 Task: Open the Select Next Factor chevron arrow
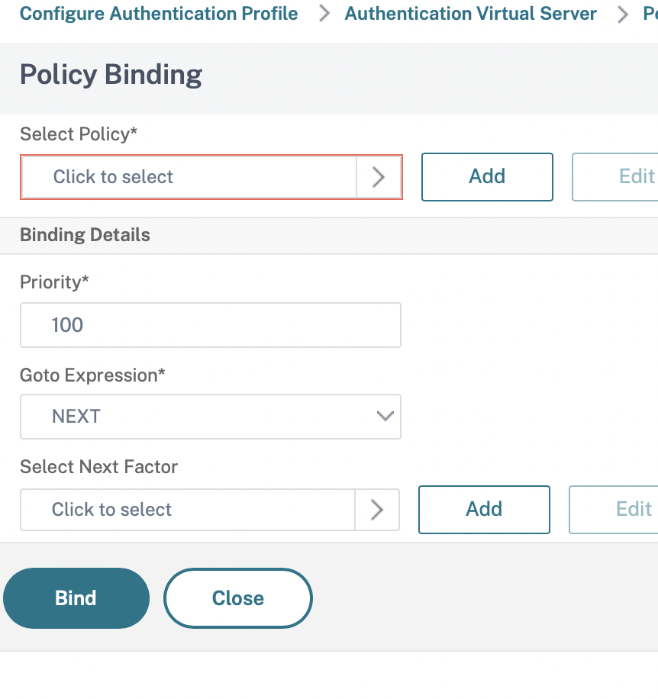(376, 510)
